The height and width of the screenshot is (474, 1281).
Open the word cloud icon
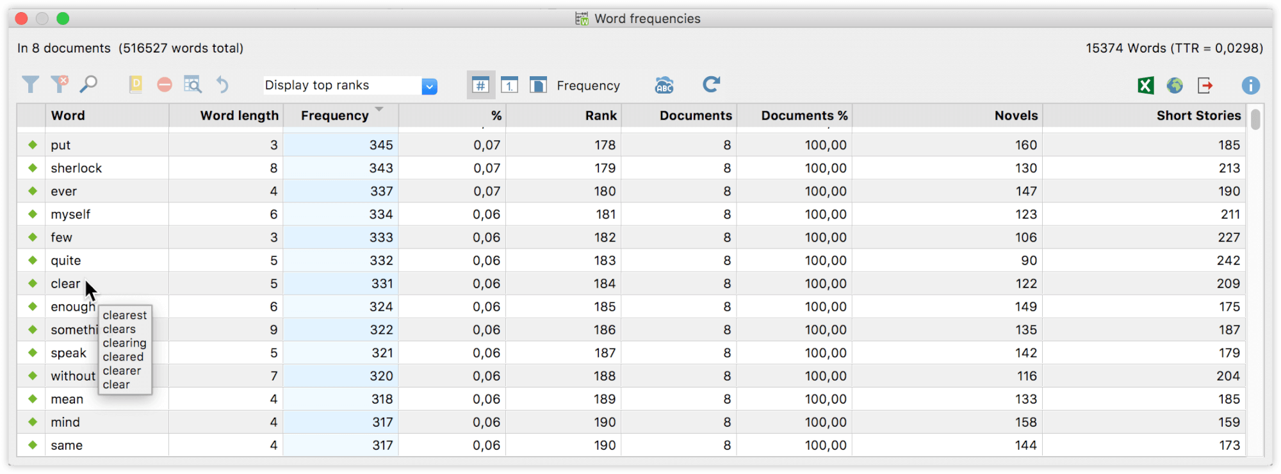(664, 85)
